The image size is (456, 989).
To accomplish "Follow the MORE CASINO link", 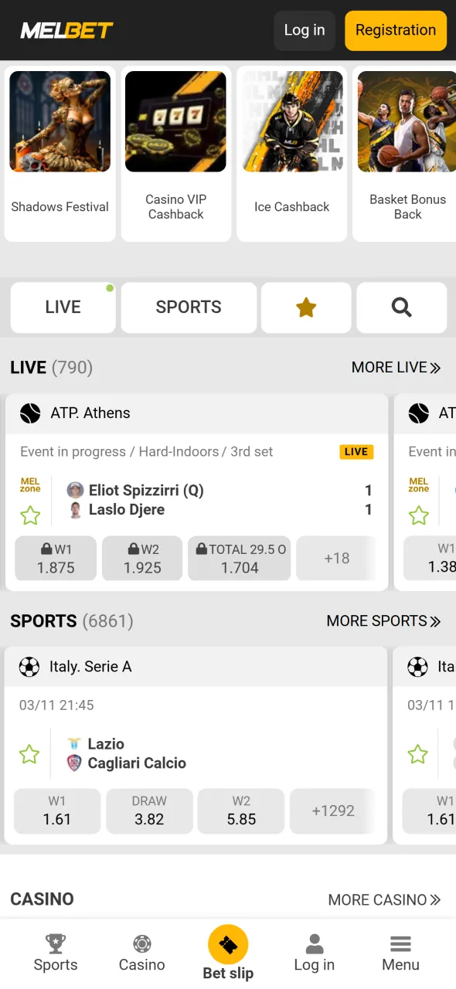I will click(384, 899).
